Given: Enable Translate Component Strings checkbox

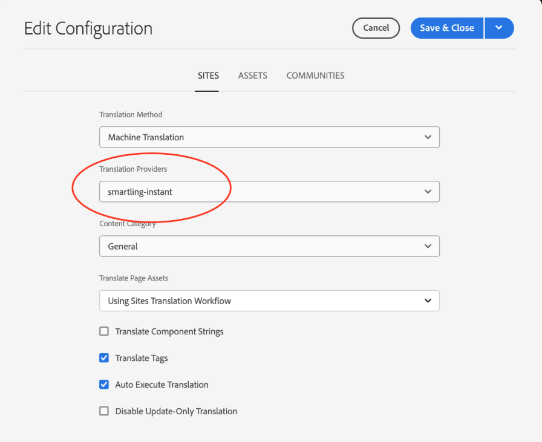Looking at the screenshot, I should (x=104, y=331).
